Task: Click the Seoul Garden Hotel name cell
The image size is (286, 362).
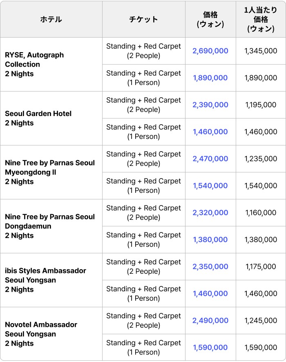Action: (38, 118)
